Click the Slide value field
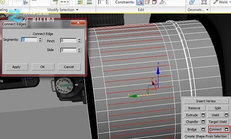Screen dimensions: 231x139 (x=68, y=50)
